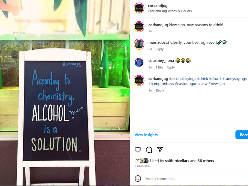Open saltbirdcellars profile from likes

(177, 161)
